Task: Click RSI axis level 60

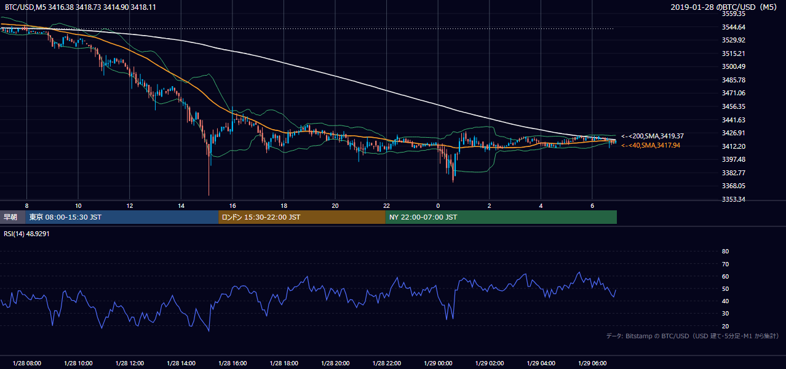Action: 725,276
